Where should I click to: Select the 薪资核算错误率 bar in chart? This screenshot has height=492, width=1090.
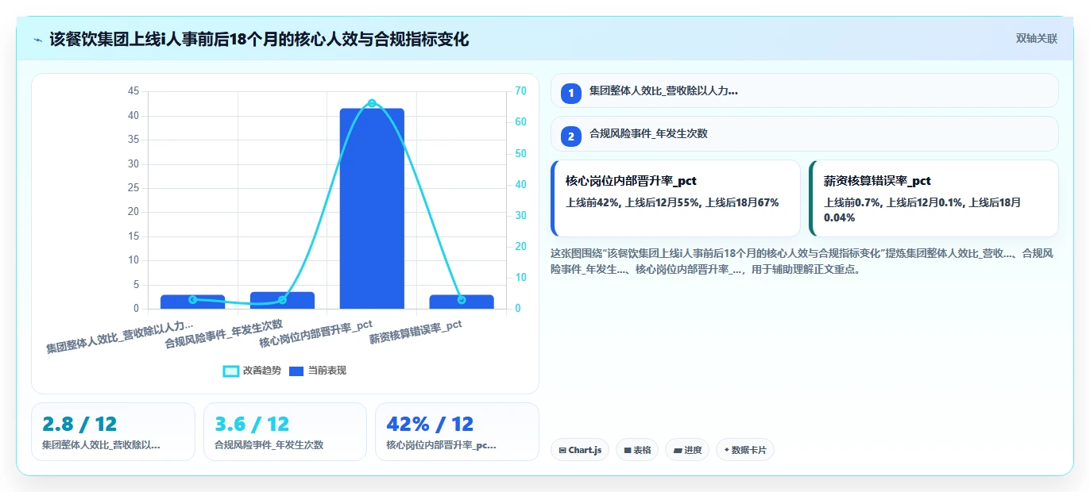(462, 302)
